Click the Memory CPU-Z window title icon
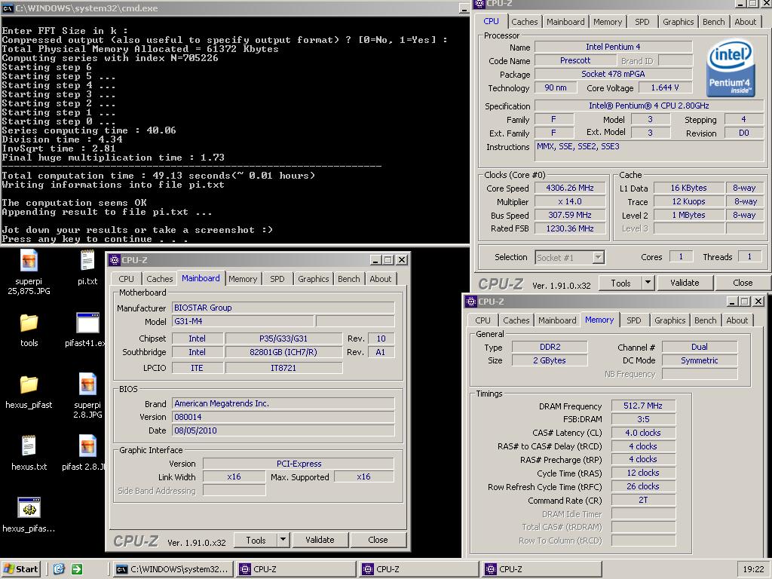The width and height of the screenshot is (772, 579). click(x=470, y=302)
